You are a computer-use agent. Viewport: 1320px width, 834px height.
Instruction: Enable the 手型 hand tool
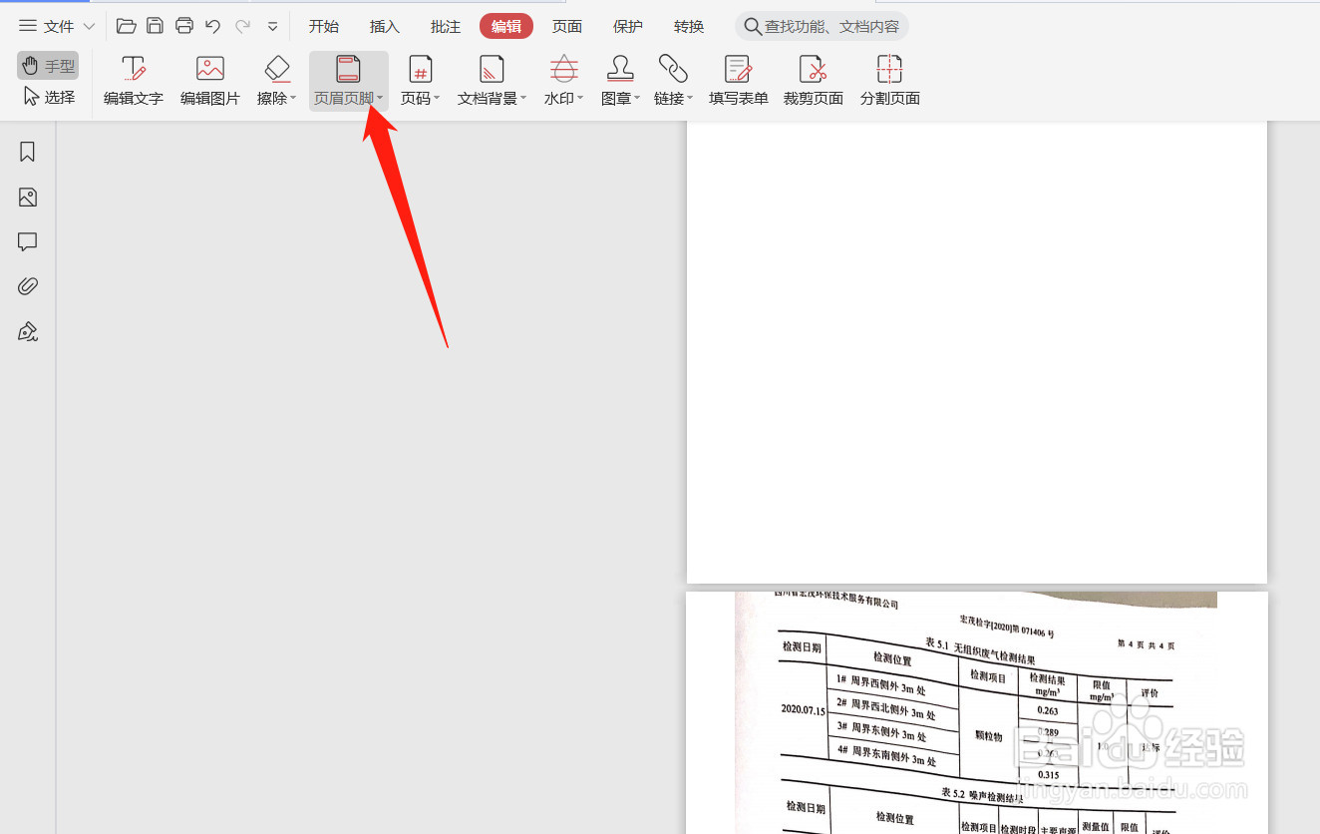coord(48,66)
